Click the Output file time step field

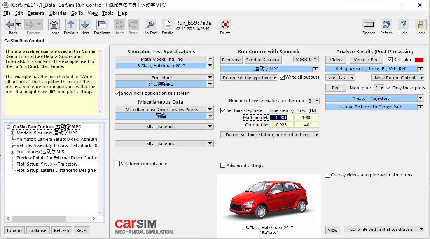pos(281,125)
